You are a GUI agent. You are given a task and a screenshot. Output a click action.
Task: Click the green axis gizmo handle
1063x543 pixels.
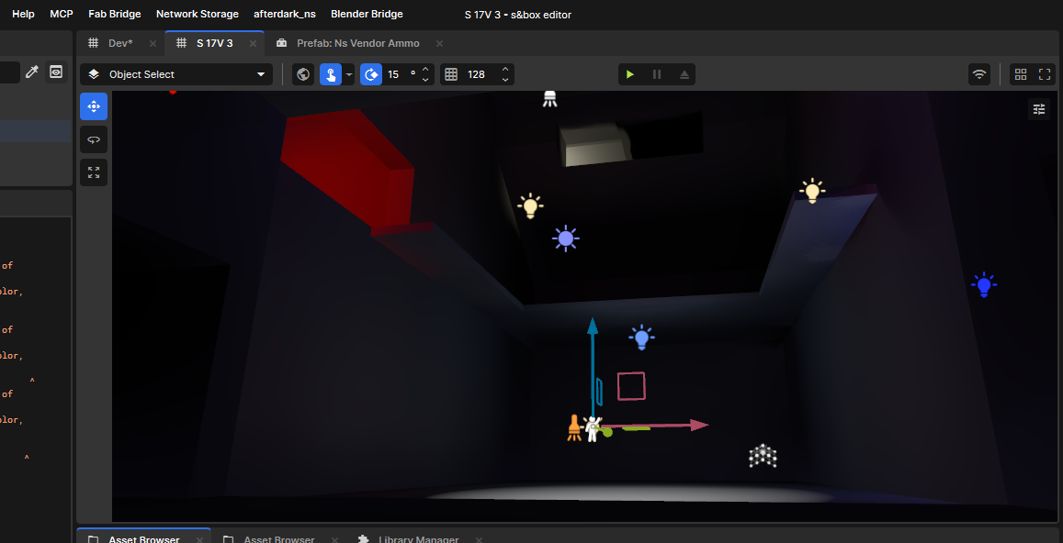tap(606, 432)
